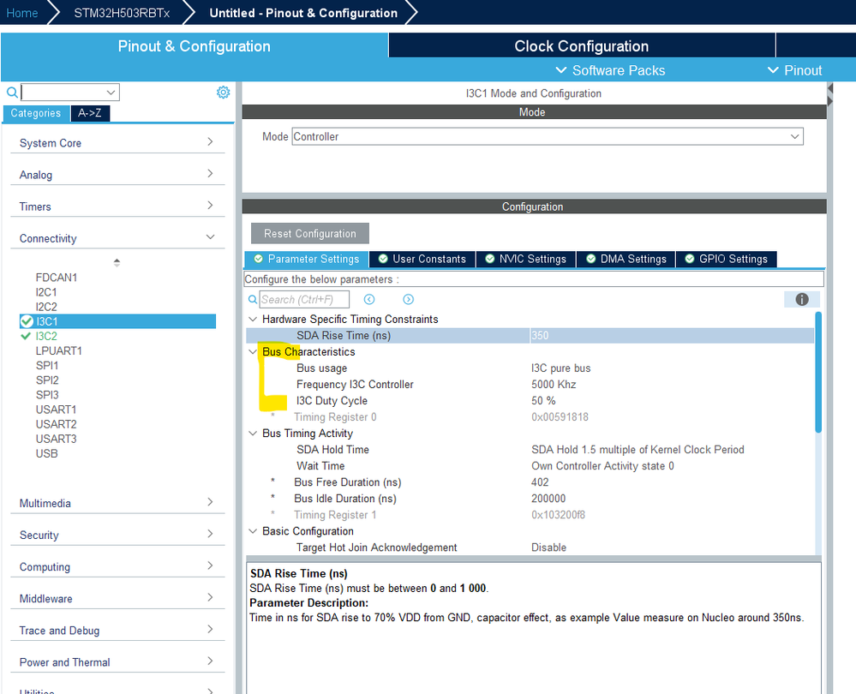Screen dimensions: 856x694
Task: Open the Mode Controller dropdown
Action: 548,136
